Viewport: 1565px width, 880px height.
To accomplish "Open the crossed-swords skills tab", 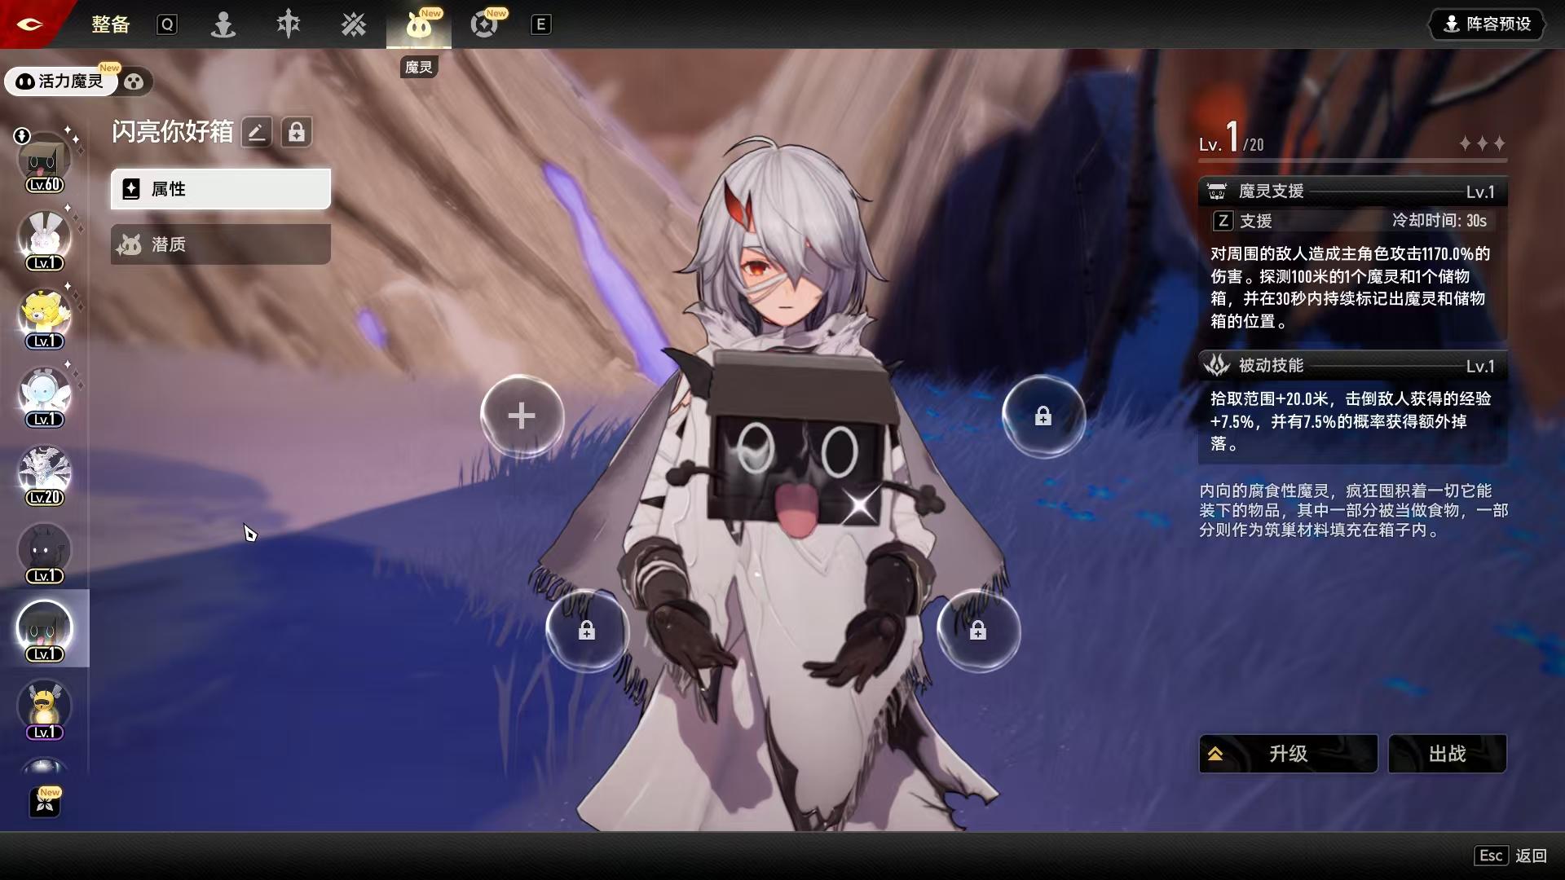I will [x=354, y=24].
